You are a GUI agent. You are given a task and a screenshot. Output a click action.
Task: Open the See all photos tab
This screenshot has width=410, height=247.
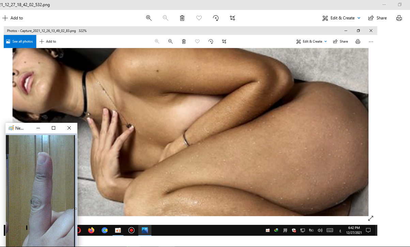click(20, 42)
